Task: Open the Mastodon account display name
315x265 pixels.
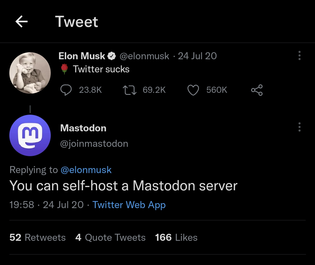Action: [83, 128]
